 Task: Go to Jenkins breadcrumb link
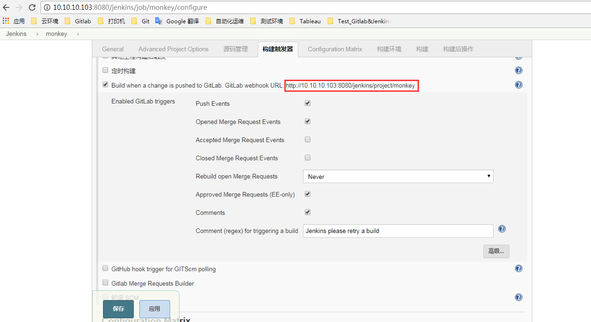coord(16,34)
